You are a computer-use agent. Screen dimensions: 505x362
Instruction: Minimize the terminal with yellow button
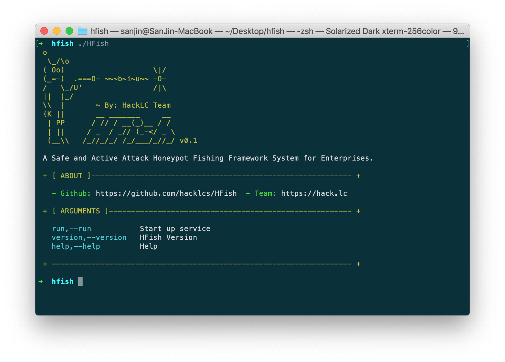coord(57,31)
